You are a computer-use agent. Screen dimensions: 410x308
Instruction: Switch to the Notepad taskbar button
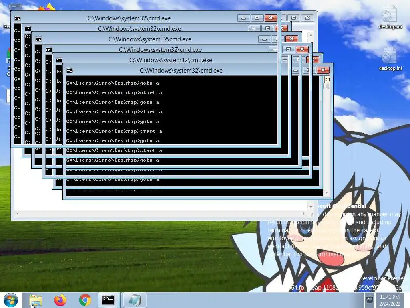tap(135, 300)
